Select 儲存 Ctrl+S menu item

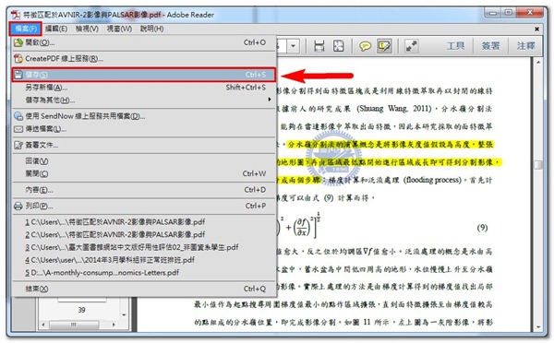(144, 75)
